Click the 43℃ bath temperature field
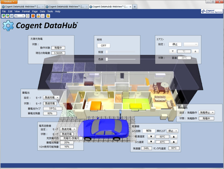 [x=162, y=142]
